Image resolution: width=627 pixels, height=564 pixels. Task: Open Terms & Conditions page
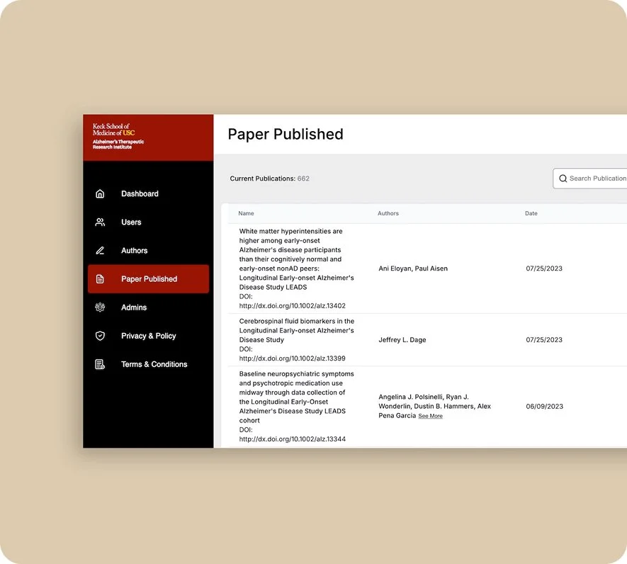[148, 364]
